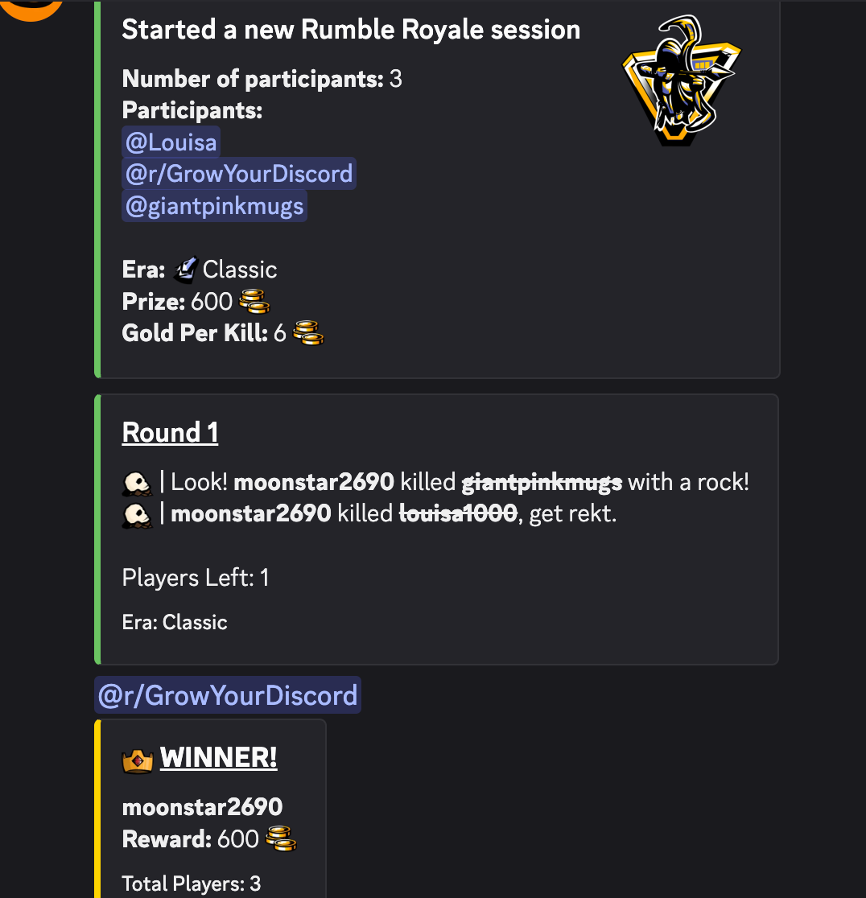
Task: Click the @r/GrowYourDiscord mention in participants list
Action: pyautogui.click(x=238, y=174)
